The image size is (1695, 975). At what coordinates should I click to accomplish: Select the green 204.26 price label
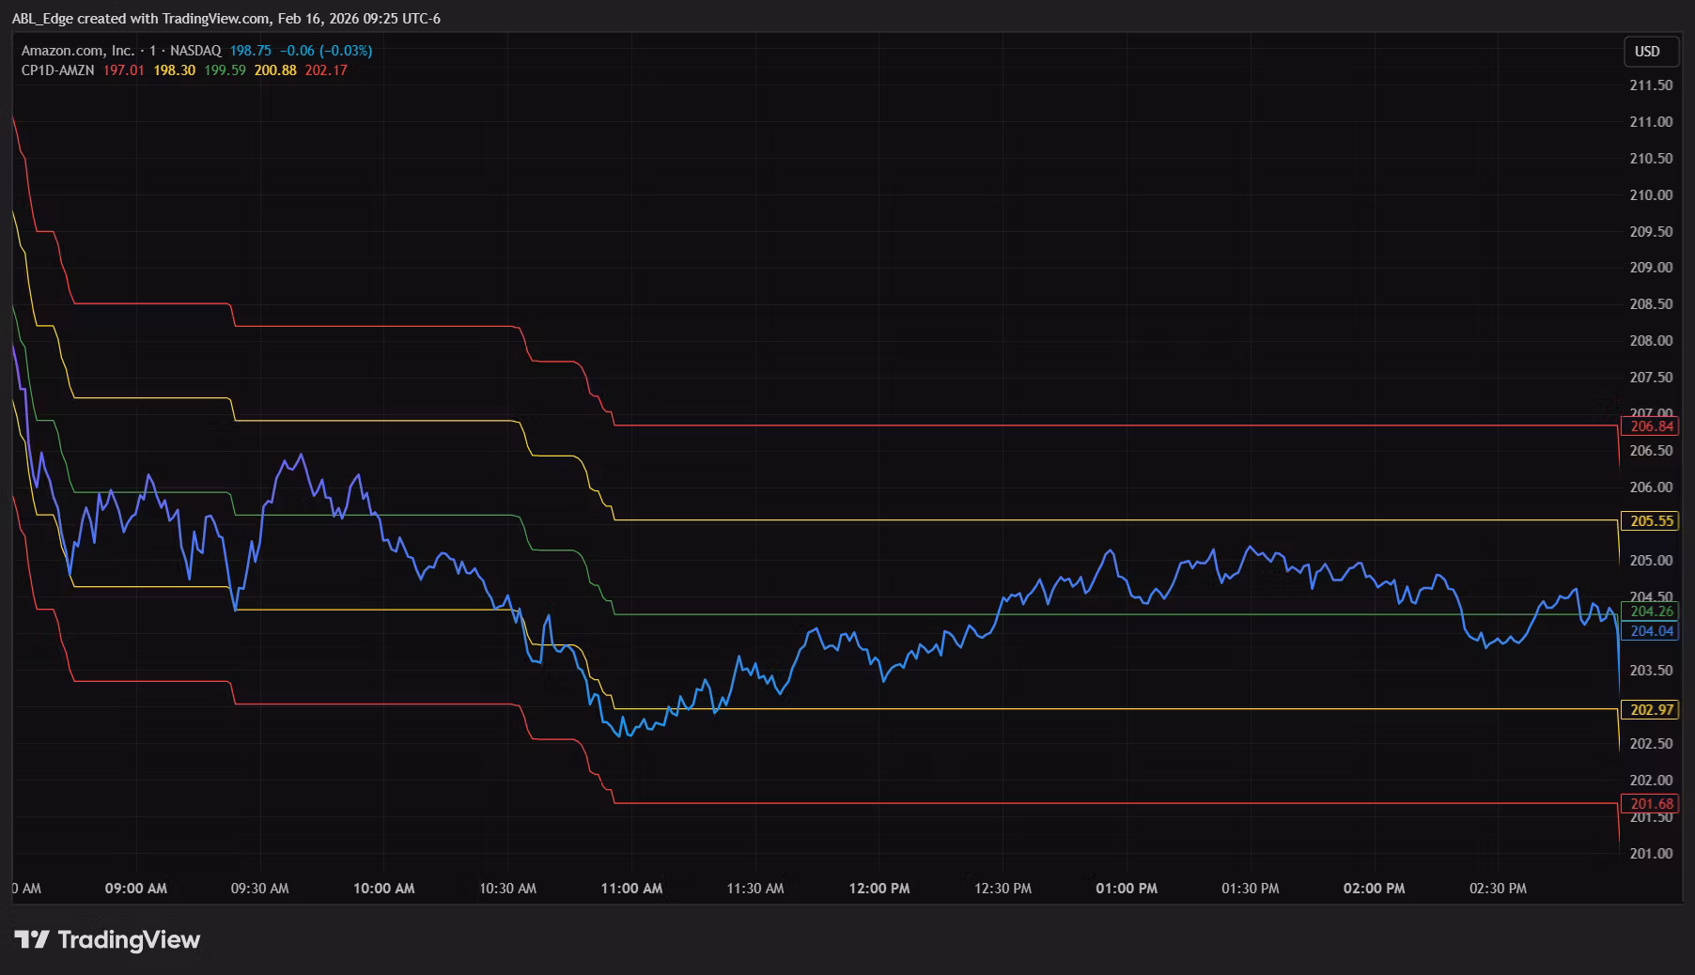coord(1651,611)
